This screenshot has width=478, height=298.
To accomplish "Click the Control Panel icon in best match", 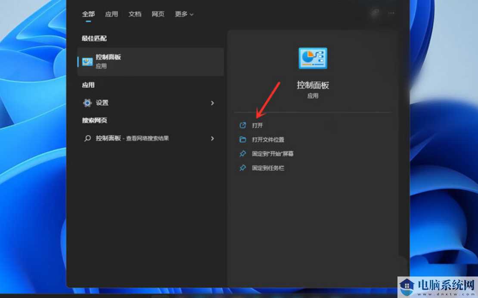I will (x=87, y=61).
